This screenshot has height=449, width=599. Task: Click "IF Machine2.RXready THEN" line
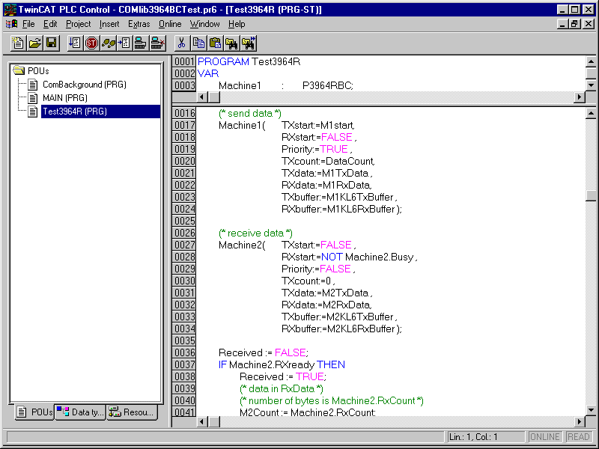(282, 365)
